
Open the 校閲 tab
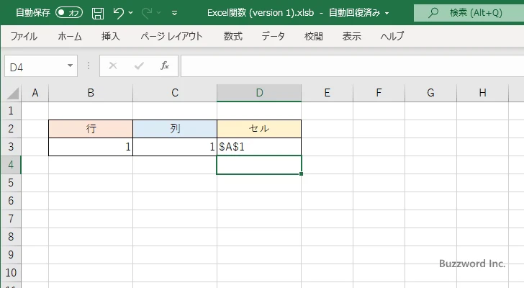(x=314, y=36)
